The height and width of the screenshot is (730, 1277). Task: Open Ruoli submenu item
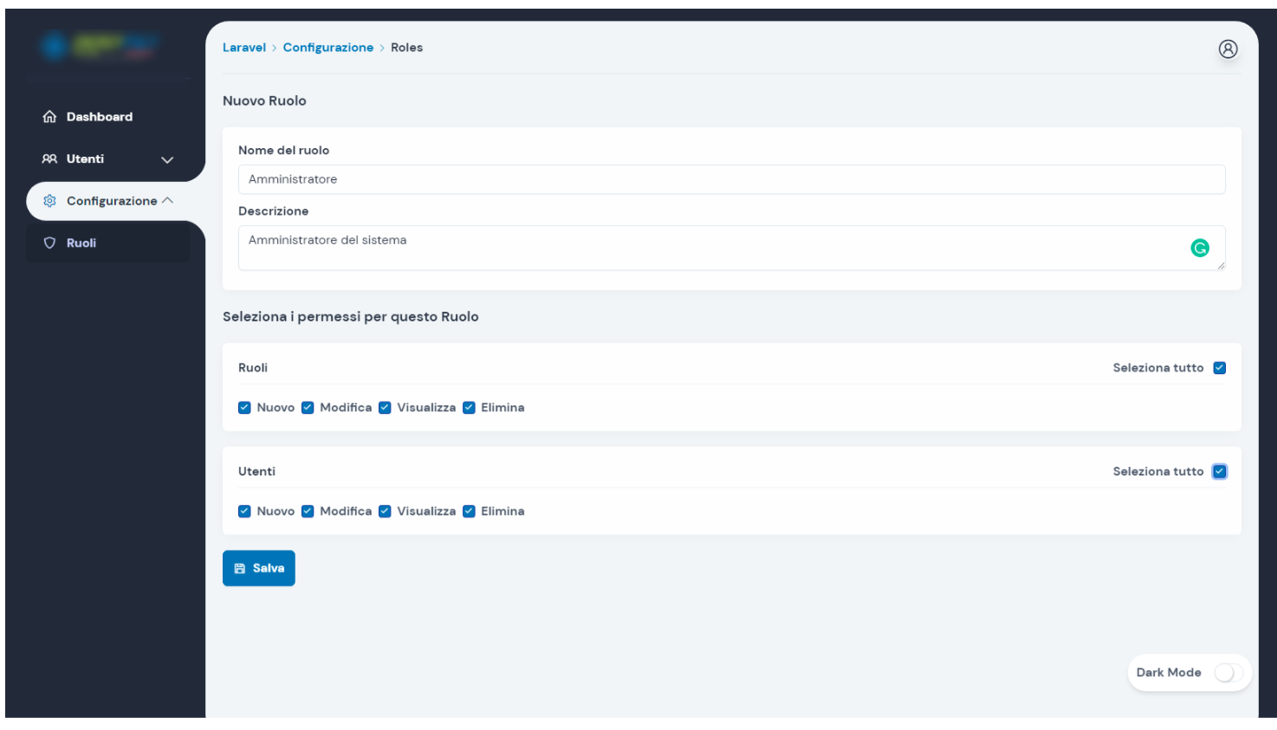pos(108,243)
